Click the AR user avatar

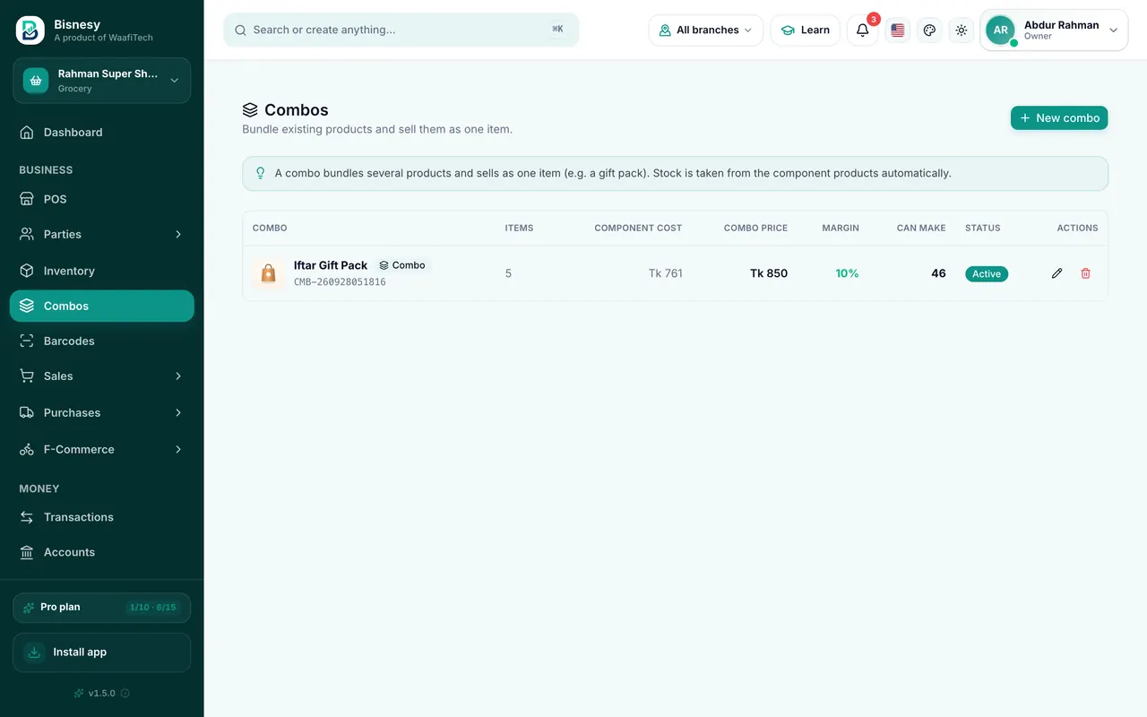[x=1000, y=30]
